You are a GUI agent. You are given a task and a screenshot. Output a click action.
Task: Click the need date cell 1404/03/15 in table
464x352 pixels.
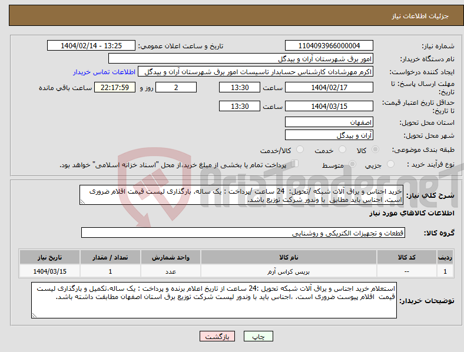click(49, 271)
